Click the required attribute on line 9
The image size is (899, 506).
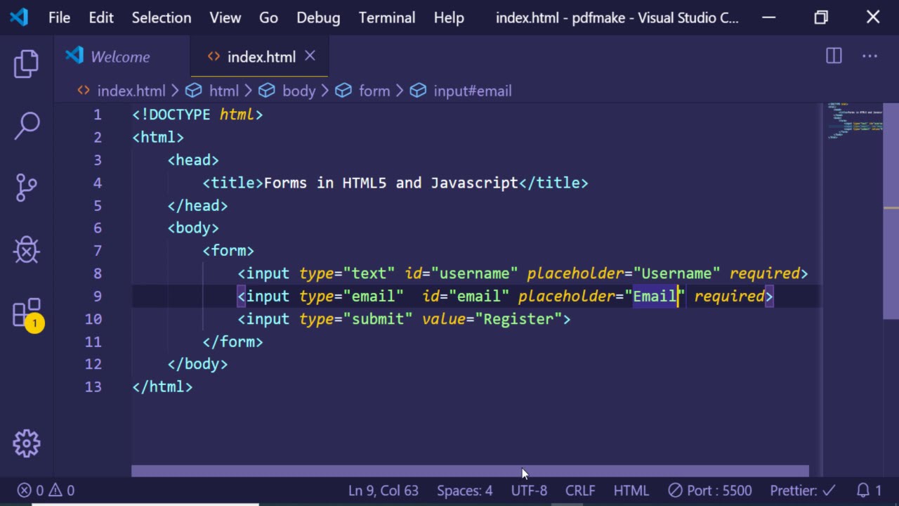730,297
